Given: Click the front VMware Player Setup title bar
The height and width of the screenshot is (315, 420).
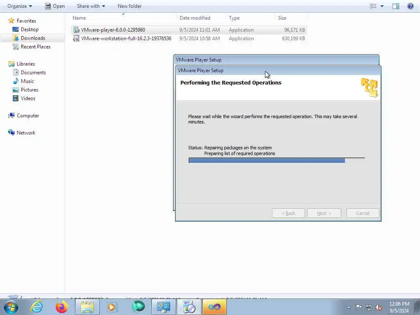Looking at the screenshot, I should click(x=278, y=71).
